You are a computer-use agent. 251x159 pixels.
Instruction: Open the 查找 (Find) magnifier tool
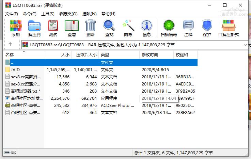(109, 26)
